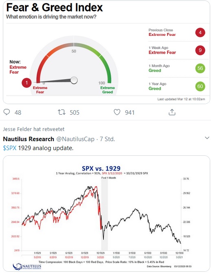Click the reply speech bubble icon
This screenshot has width=211, height=275.
coord(7,112)
